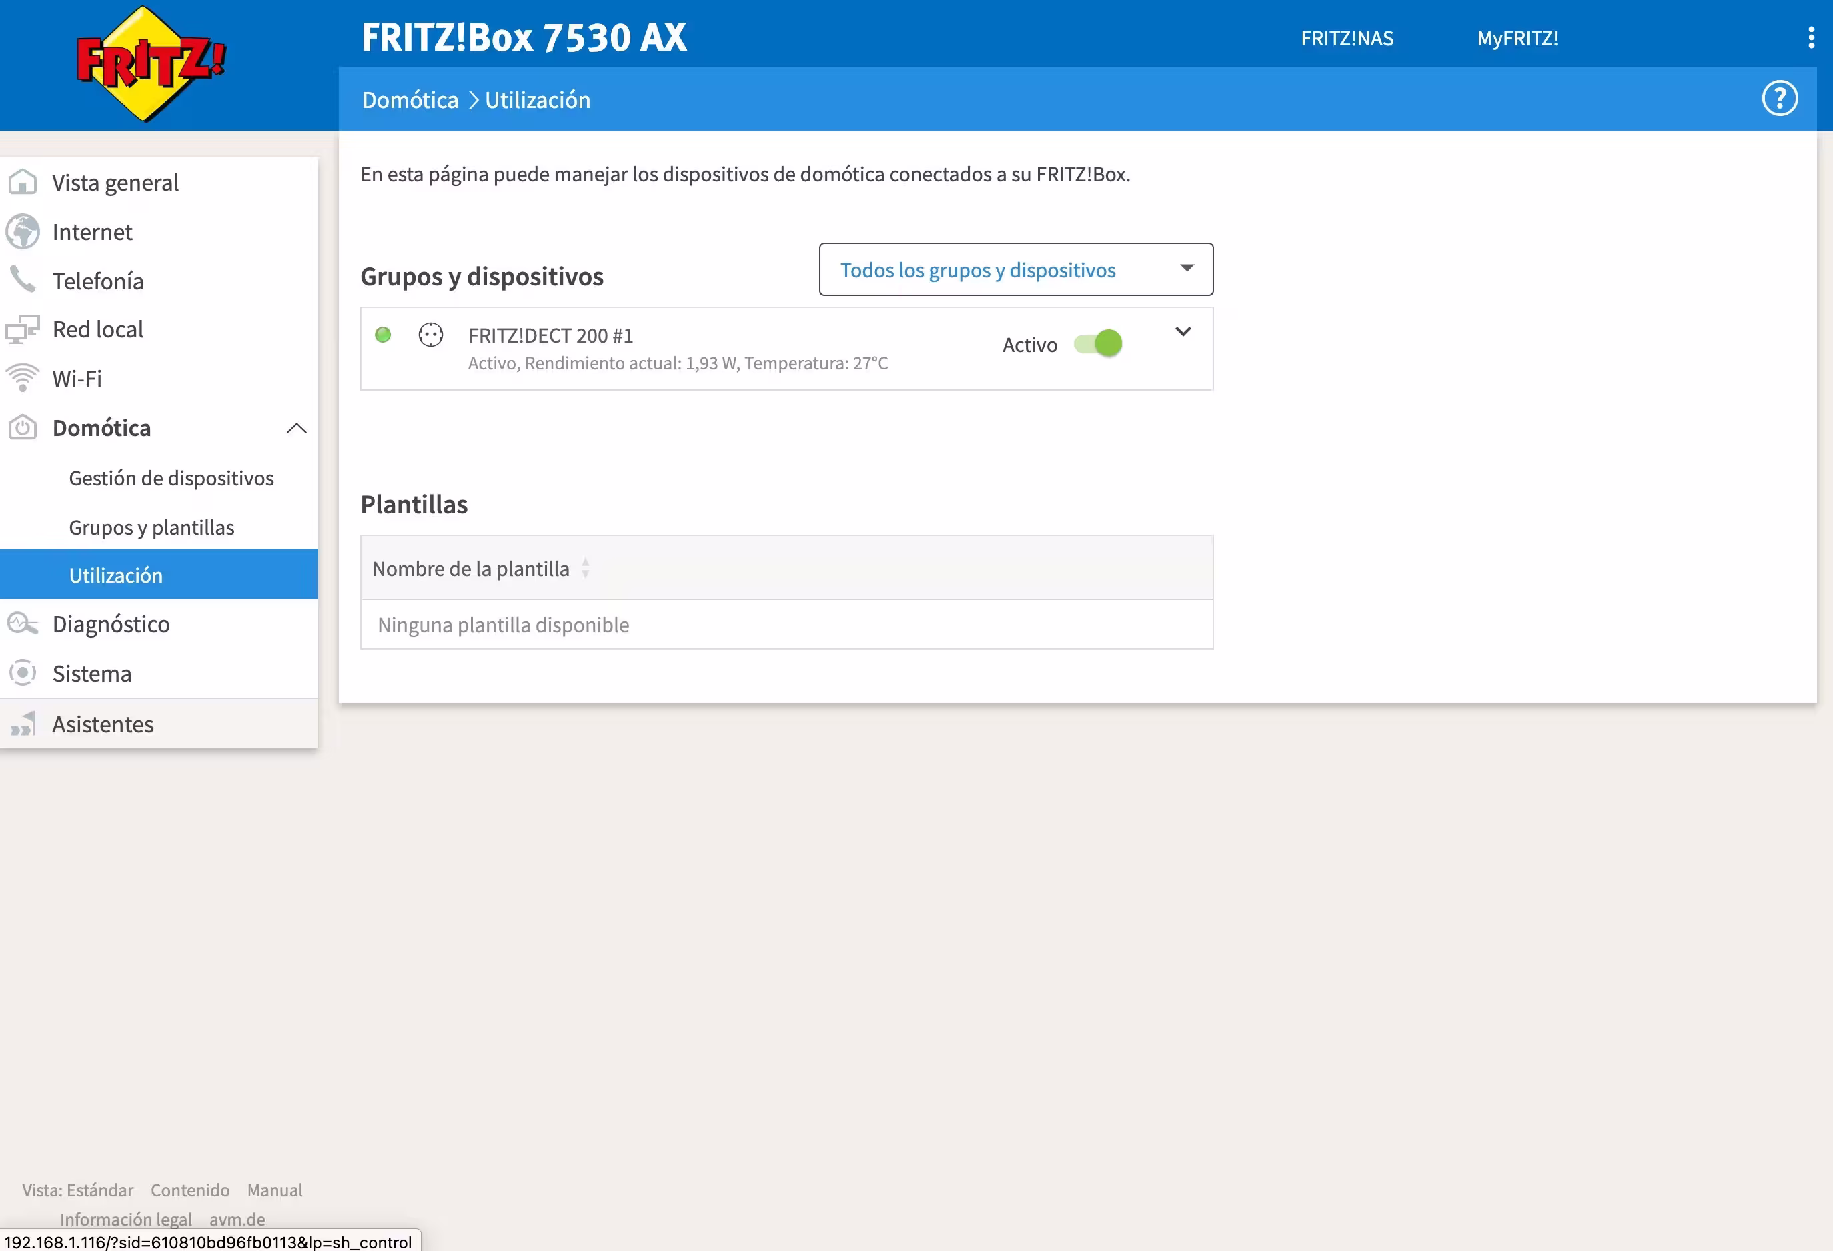Image resolution: width=1833 pixels, height=1251 pixels.
Task: Click the Domótica power icon
Action: [x=22, y=427]
